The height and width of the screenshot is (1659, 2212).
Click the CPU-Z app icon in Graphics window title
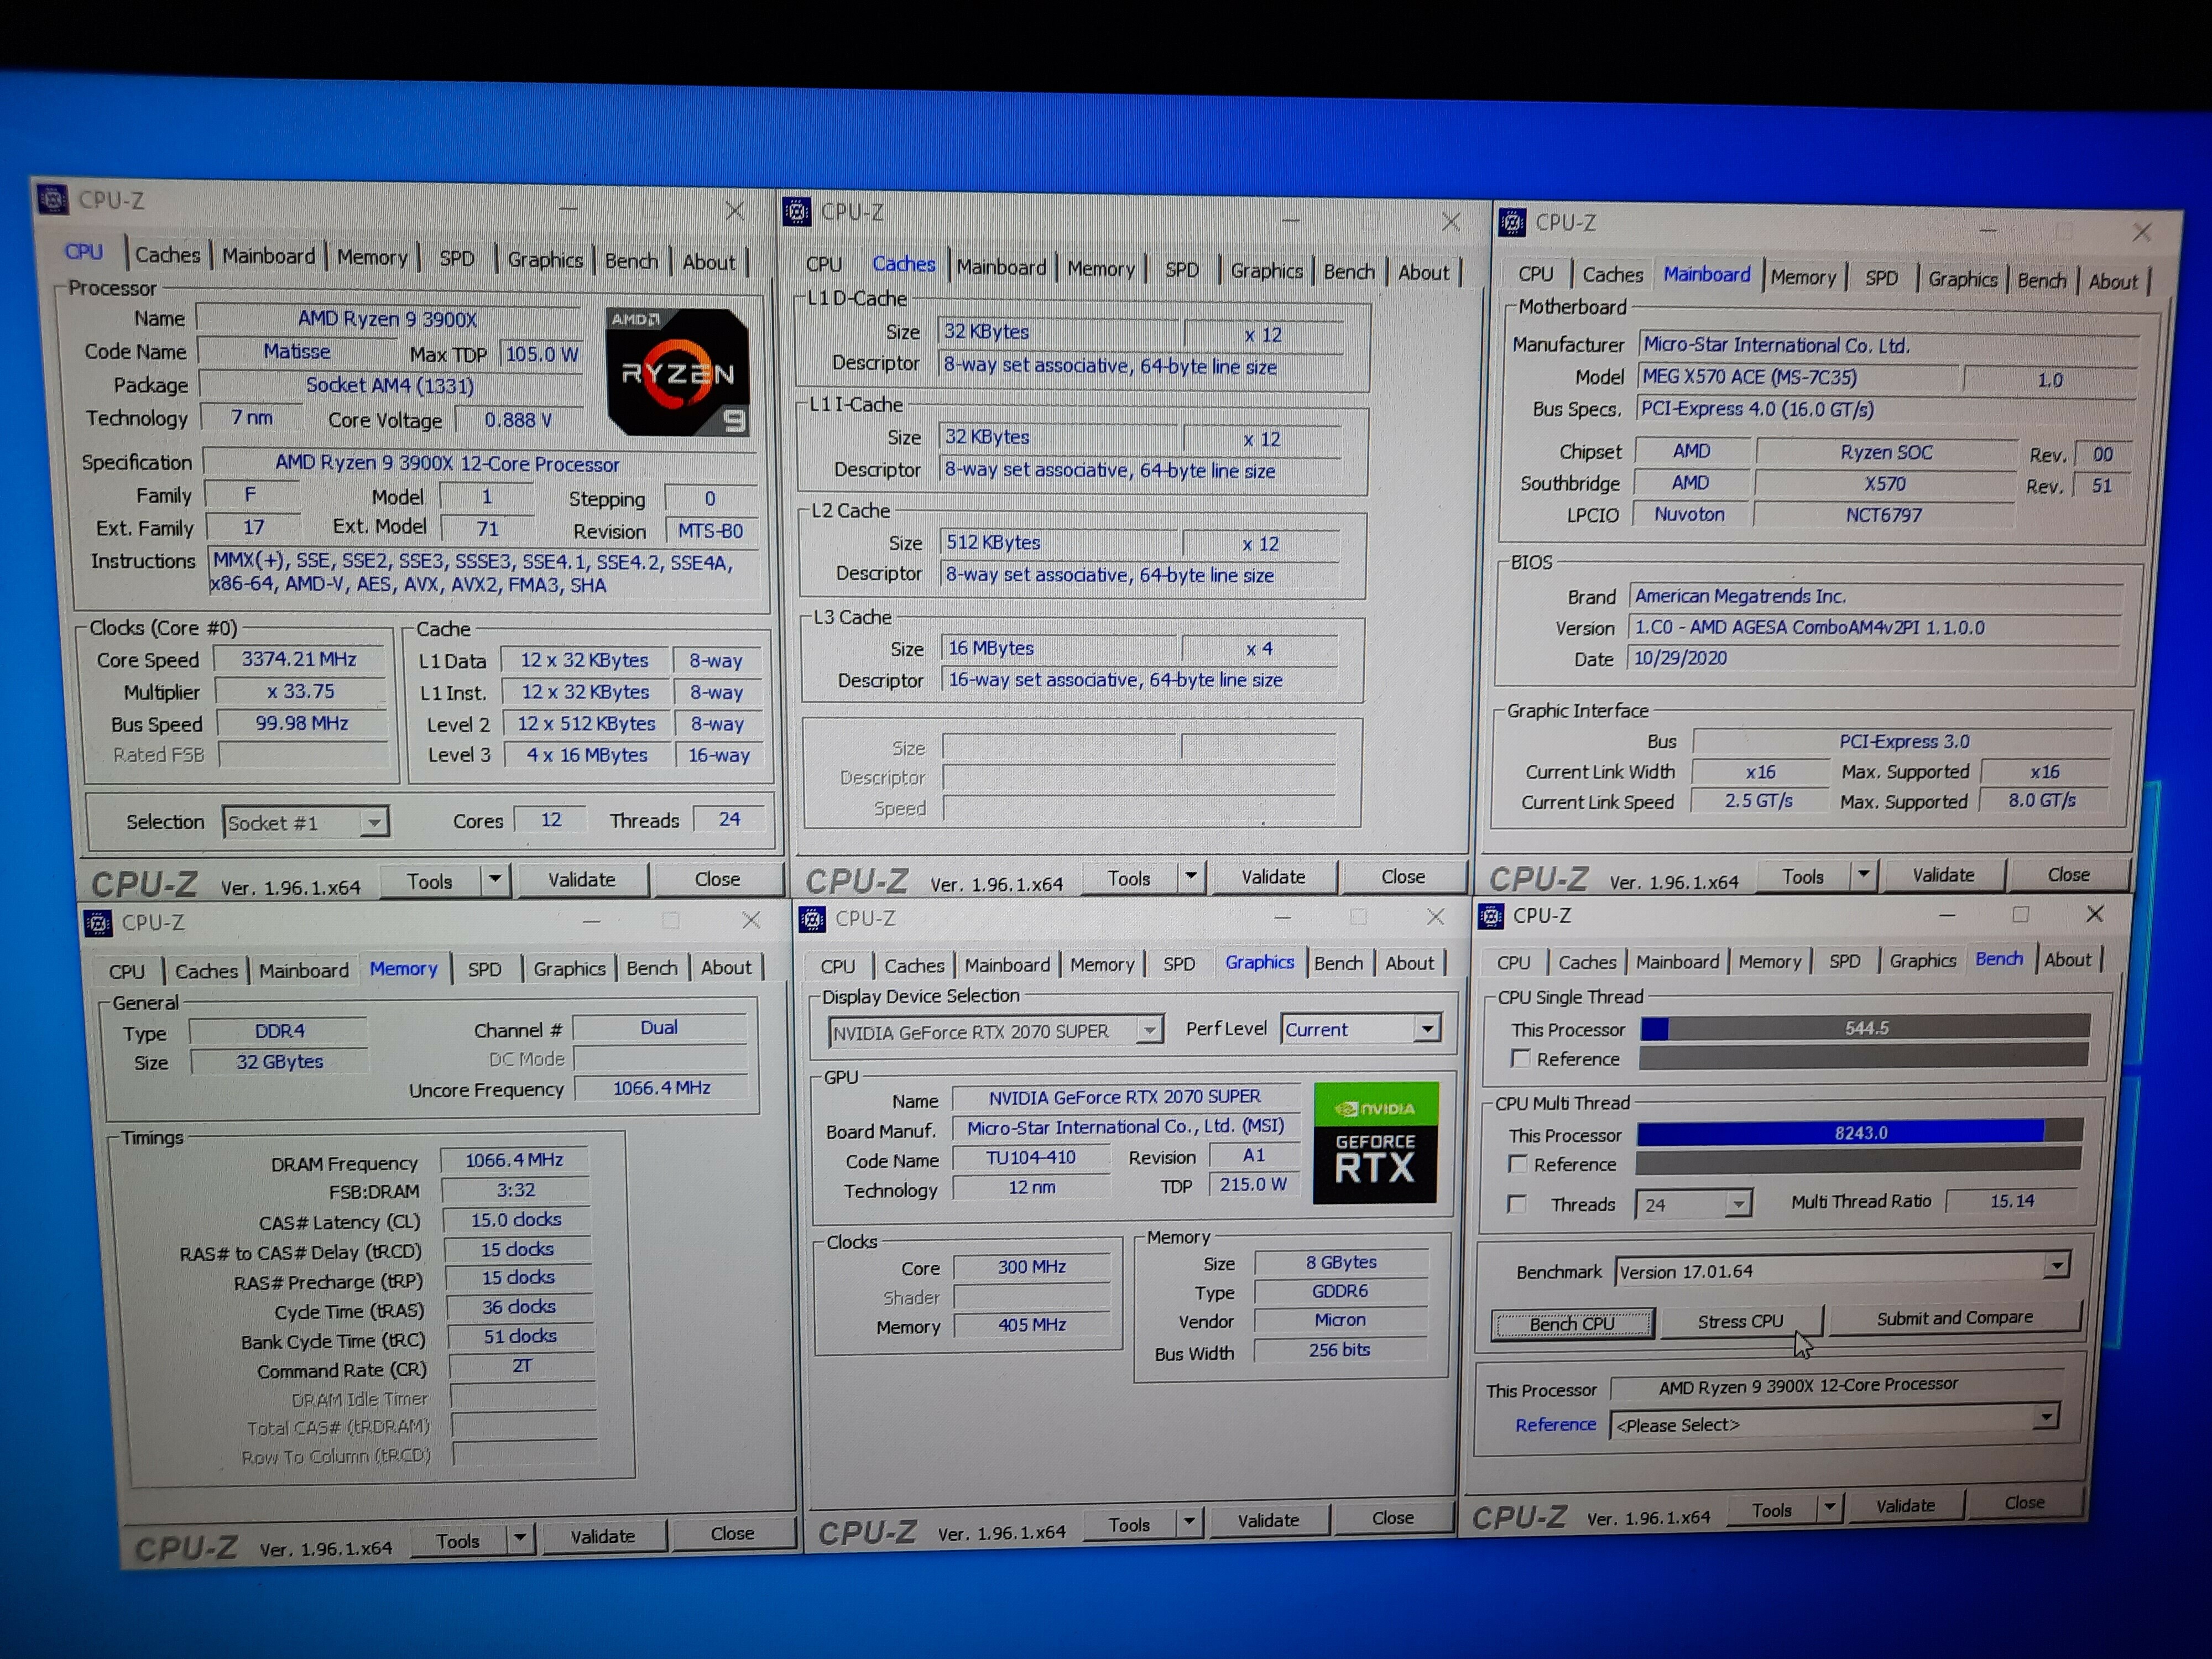pos(811,918)
